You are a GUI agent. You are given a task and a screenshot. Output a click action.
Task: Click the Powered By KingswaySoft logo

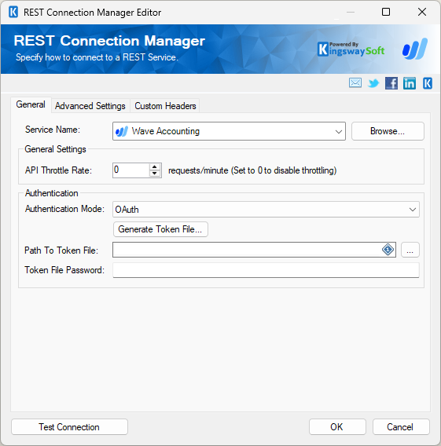point(351,49)
